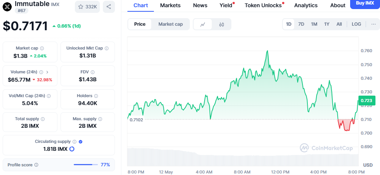380x175 pixels.
Task: Switch to candlestick chart icon
Action: point(222,24)
